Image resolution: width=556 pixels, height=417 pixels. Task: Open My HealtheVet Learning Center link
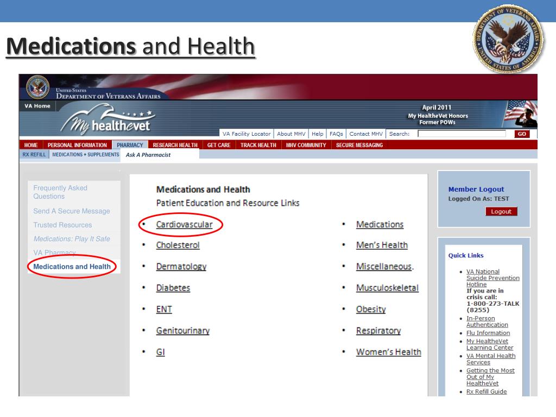click(x=490, y=344)
